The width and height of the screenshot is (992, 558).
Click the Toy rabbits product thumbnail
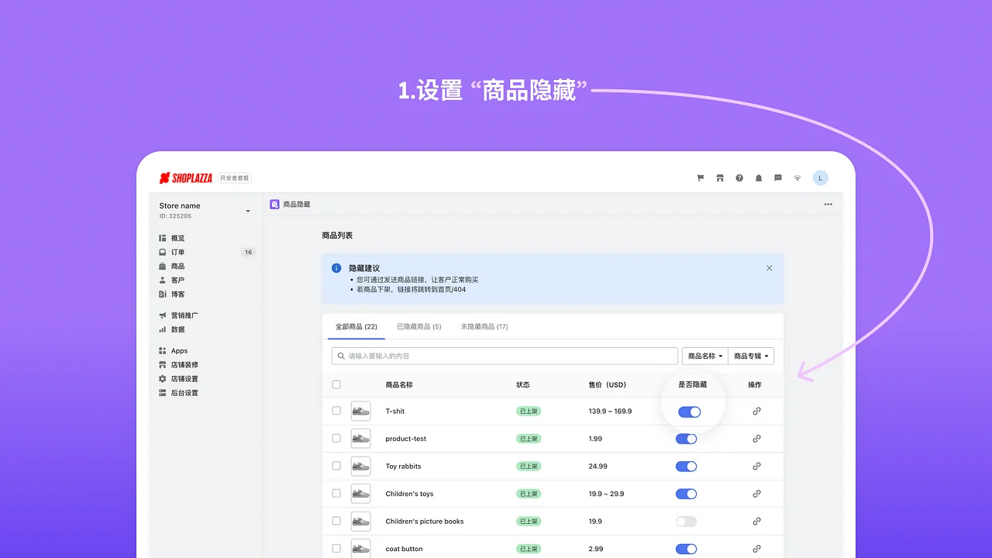(360, 467)
